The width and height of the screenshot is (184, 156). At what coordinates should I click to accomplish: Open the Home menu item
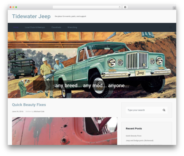(16, 27)
